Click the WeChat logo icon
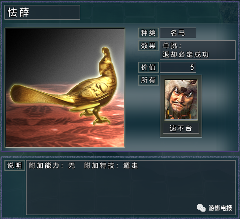240x219 pixels. click(x=201, y=208)
